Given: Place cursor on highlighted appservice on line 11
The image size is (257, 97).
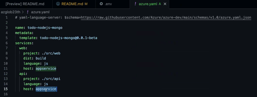Looking at the screenshot, I should (46, 68).
